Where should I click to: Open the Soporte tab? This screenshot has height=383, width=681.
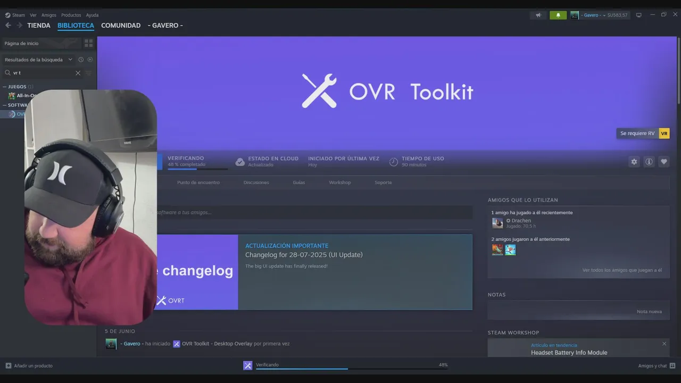(383, 182)
